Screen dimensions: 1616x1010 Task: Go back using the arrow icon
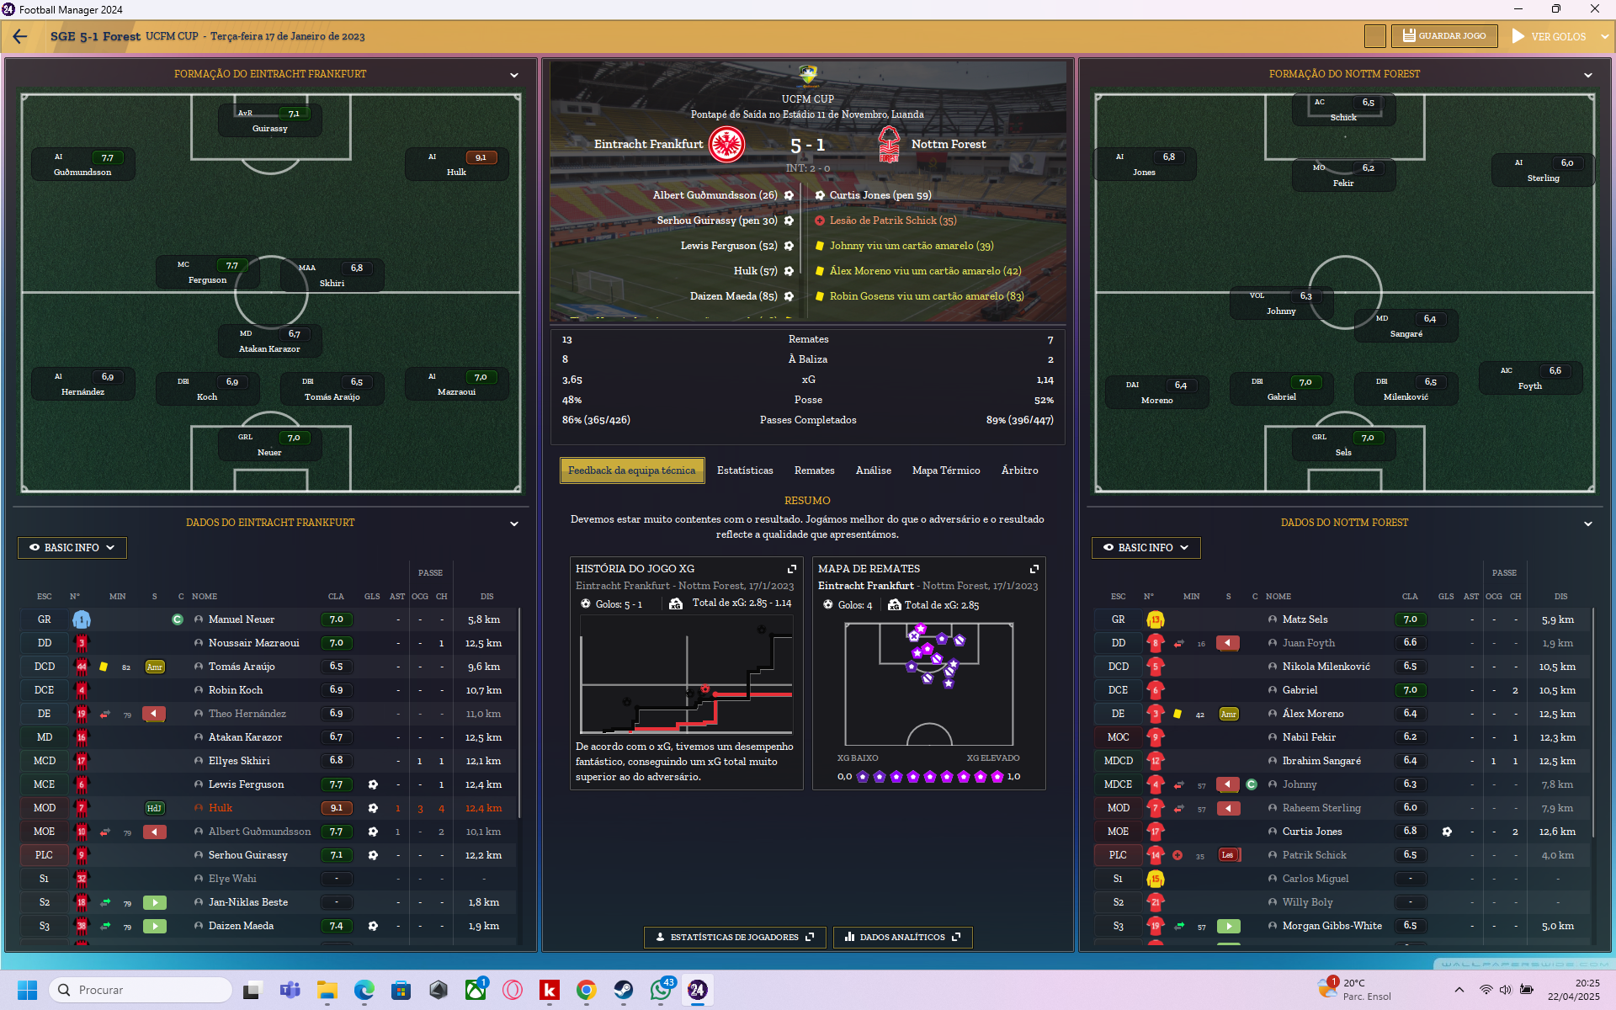pyautogui.click(x=20, y=36)
